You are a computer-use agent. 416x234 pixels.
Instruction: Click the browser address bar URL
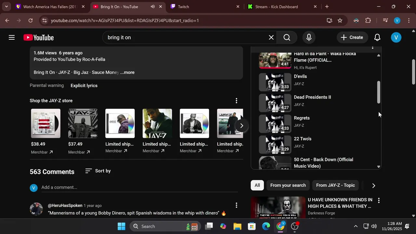[125, 20]
